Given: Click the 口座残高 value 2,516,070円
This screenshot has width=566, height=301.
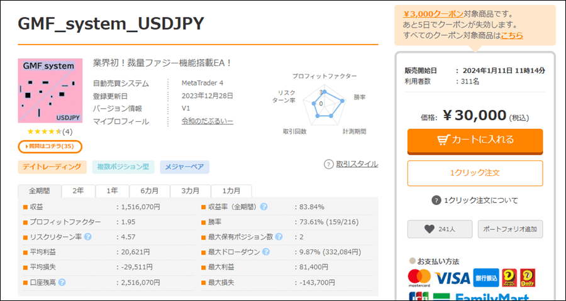Looking at the screenshot, I should [140, 282].
